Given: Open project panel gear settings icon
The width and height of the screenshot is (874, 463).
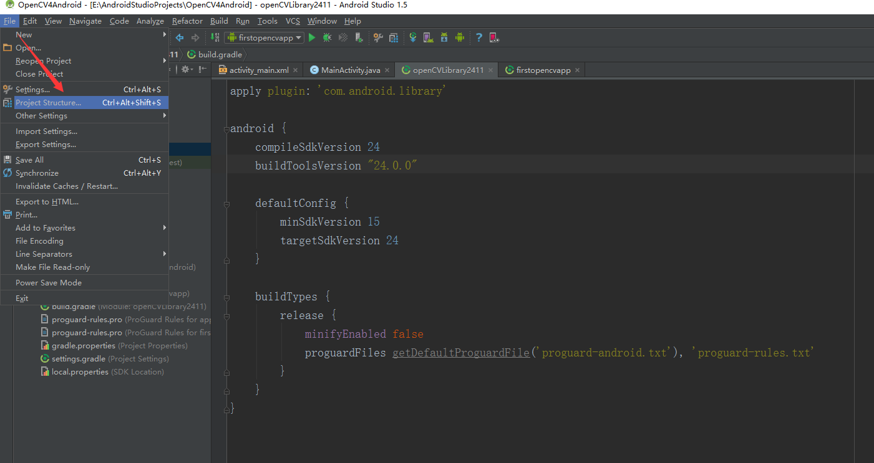Looking at the screenshot, I should 187,69.
